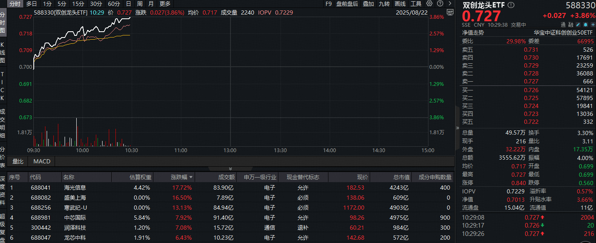Switch to 量比 indicator tab

click(x=18, y=161)
